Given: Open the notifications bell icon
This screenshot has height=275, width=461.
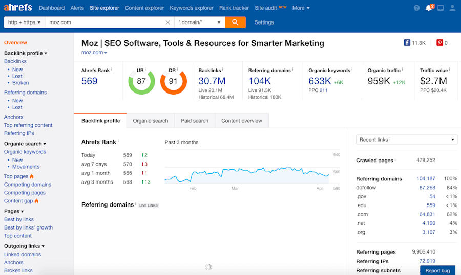Looking at the screenshot, I should coord(429,8).
